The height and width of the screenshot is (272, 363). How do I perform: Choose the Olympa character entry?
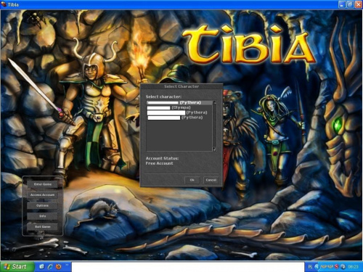coord(179,107)
